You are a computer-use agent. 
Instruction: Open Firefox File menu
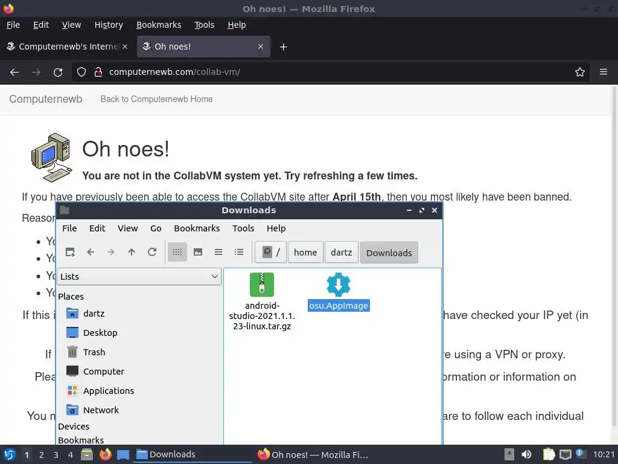[13, 25]
